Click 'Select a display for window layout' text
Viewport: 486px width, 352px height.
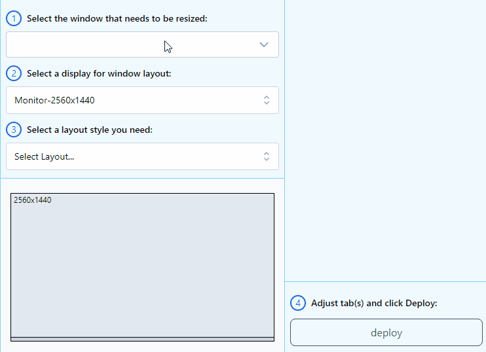coord(99,74)
